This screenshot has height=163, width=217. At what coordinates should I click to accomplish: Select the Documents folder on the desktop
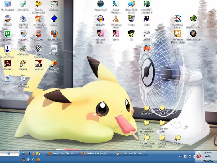point(147,110)
